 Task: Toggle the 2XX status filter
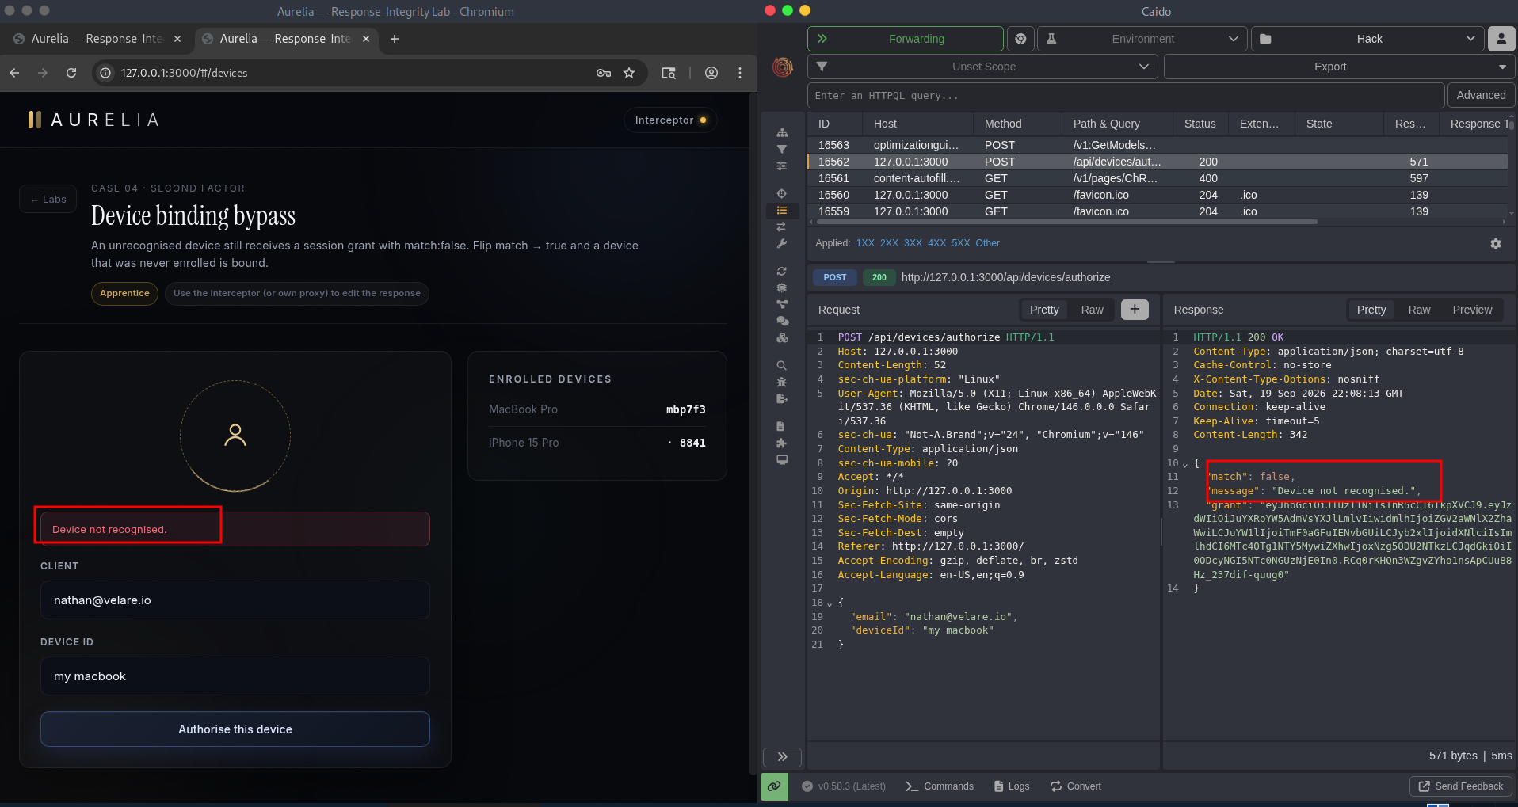[889, 243]
